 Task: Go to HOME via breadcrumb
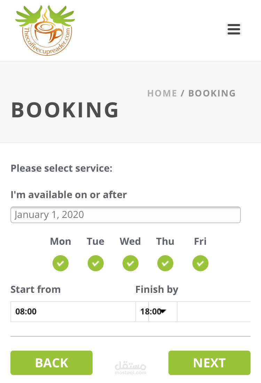coord(162,93)
